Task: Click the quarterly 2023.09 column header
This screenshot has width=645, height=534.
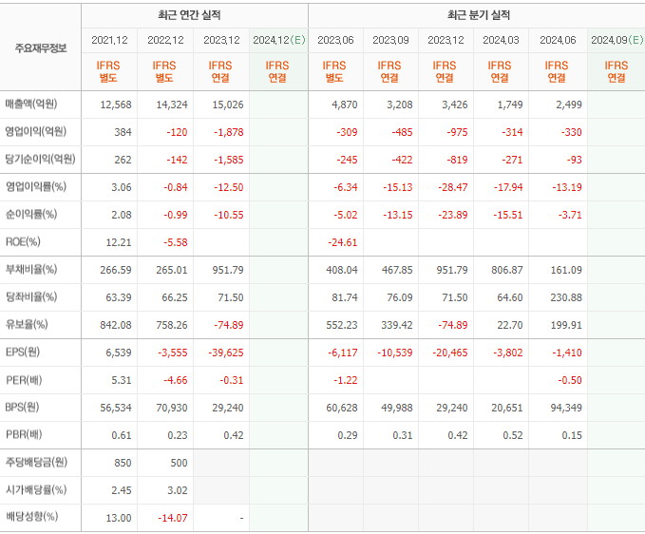Action: (390, 40)
